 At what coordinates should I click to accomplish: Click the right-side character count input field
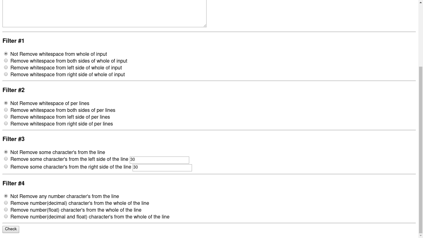pos(162,168)
